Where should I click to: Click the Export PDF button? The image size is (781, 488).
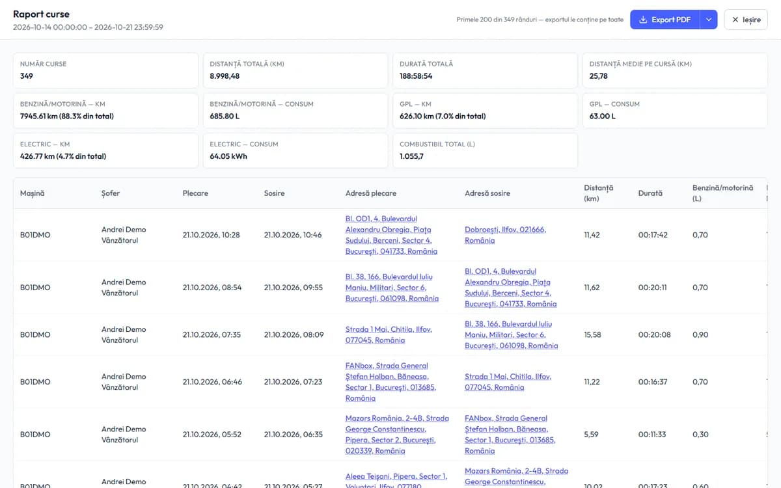tap(665, 20)
